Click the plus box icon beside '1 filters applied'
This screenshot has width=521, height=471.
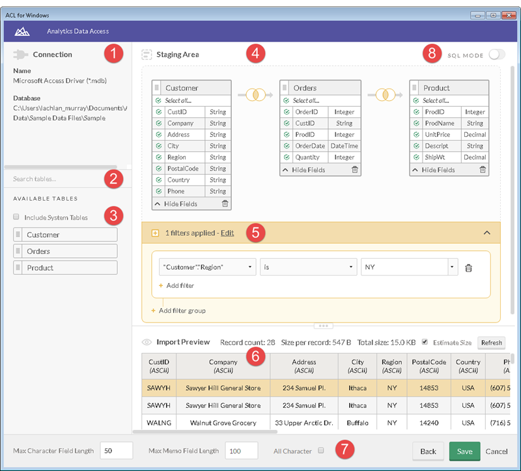coord(155,233)
